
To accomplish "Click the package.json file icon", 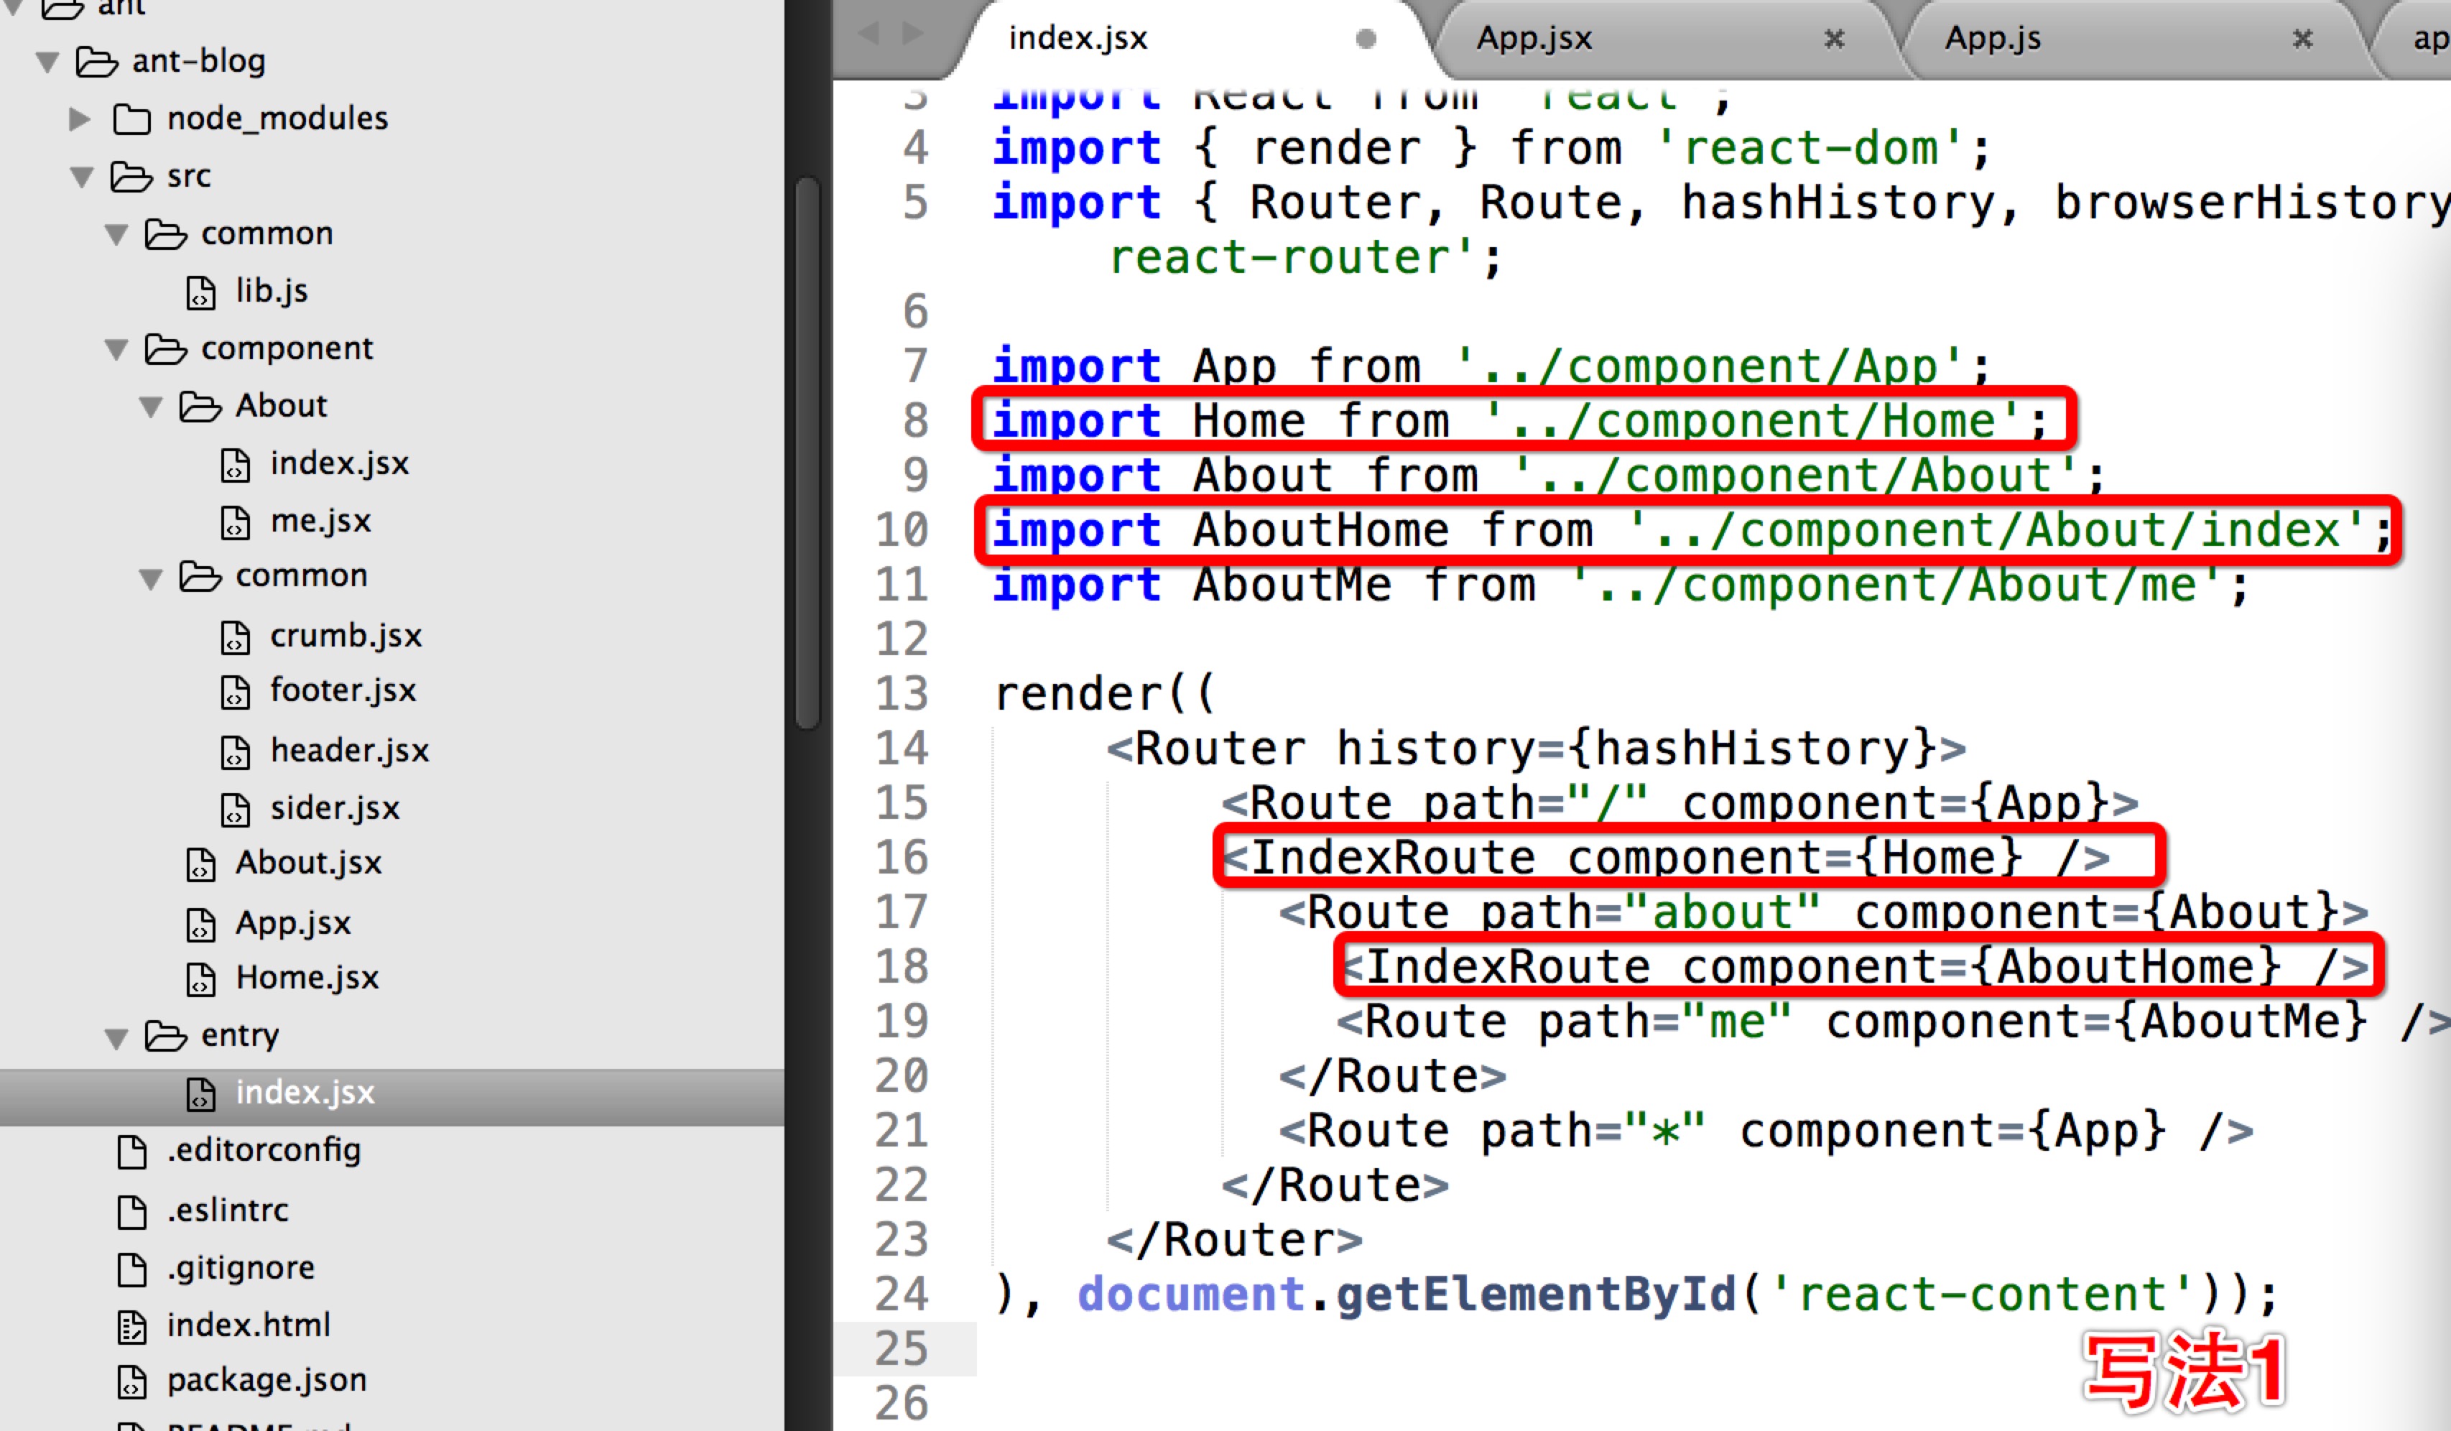I will coord(131,1381).
